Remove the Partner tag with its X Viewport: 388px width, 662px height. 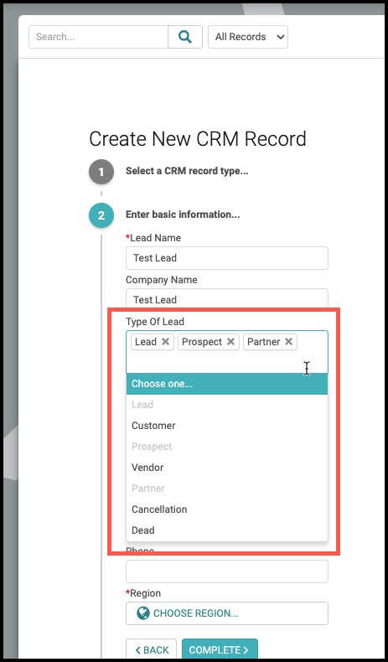click(288, 342)
